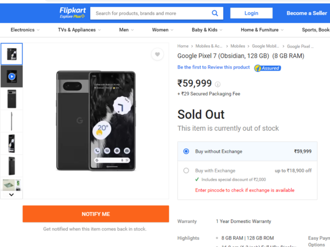Click the Flipkart logo

click(73, 13)
